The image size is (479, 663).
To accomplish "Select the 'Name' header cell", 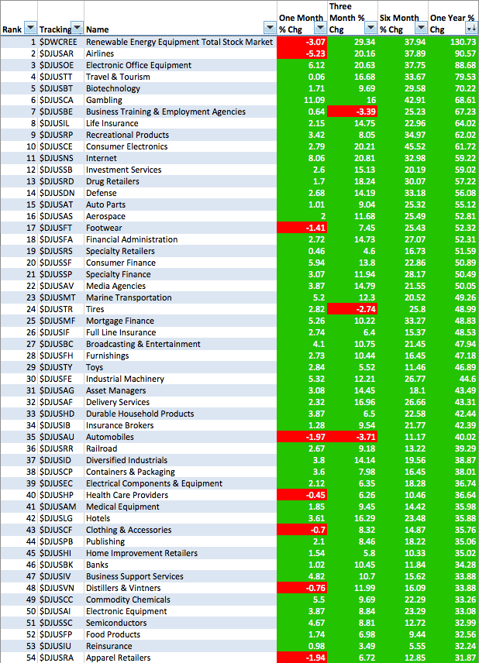I will 181,18.
